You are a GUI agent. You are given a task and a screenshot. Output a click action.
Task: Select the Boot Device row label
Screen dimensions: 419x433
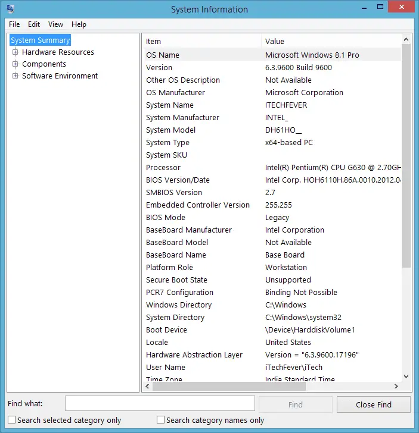point(167,330)
